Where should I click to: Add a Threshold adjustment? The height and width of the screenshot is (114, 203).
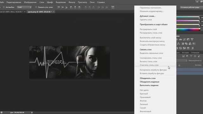tap(184, 48)
